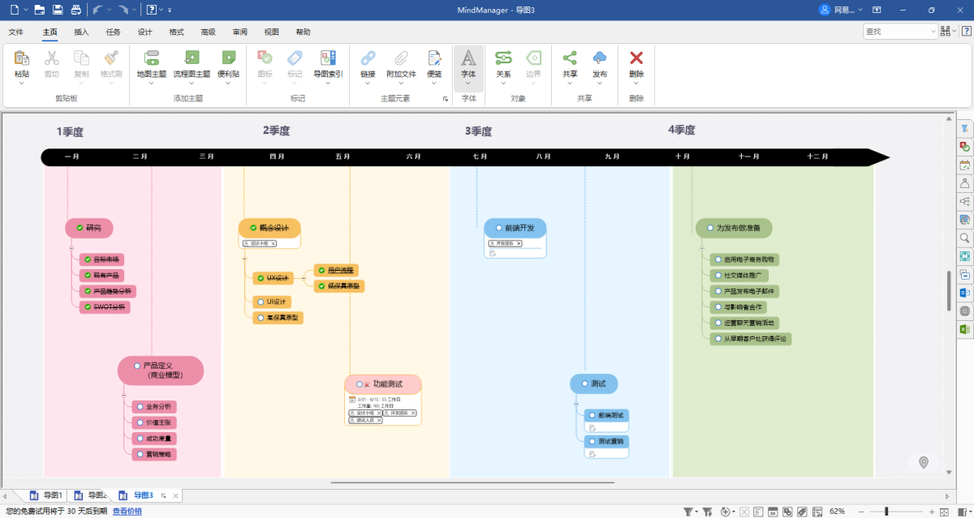
Task: Expand the 地图主题 dropdown arrow
Action: point(151,82)
